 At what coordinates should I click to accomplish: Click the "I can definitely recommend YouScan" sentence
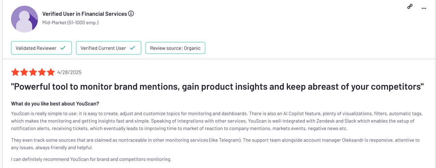[x=91, y=159]
